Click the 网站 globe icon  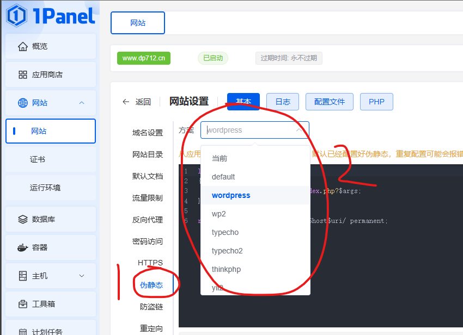tap(22, 103)
